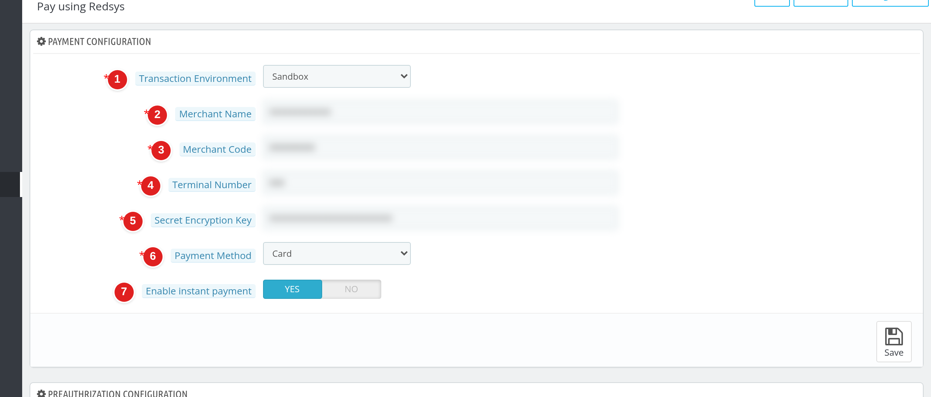The width and height of the screenshot is (931, 397).
Task: Click the Enable instant payment label
Action: coord(198,291)
